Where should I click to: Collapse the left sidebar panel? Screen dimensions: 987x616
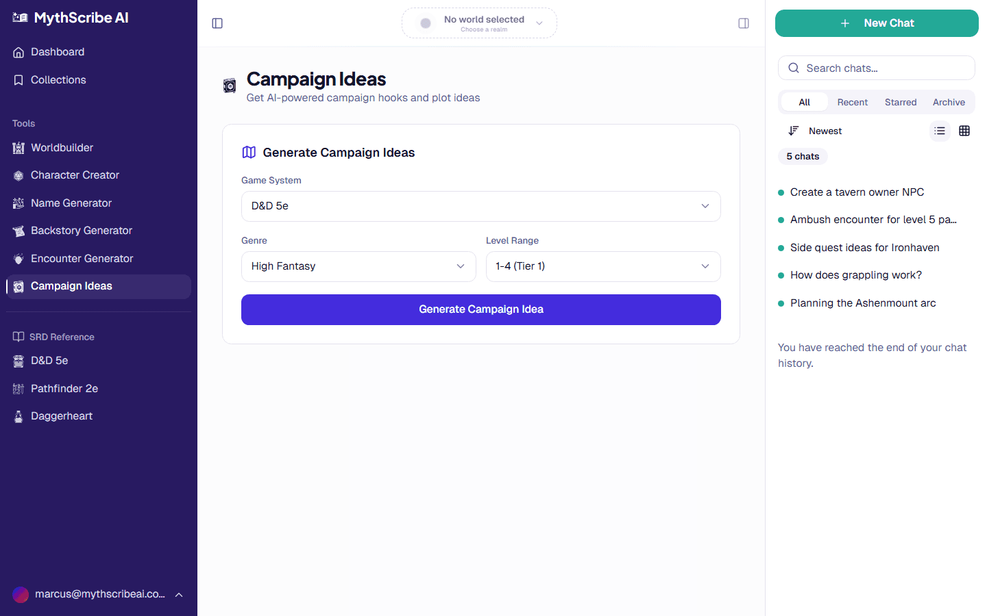(x=217, y=23)
